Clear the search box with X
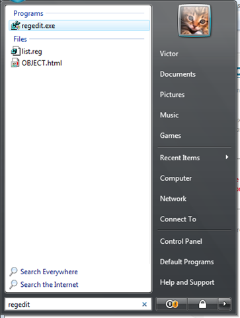This screenshot has width=240, height=318. click(145, 304)
